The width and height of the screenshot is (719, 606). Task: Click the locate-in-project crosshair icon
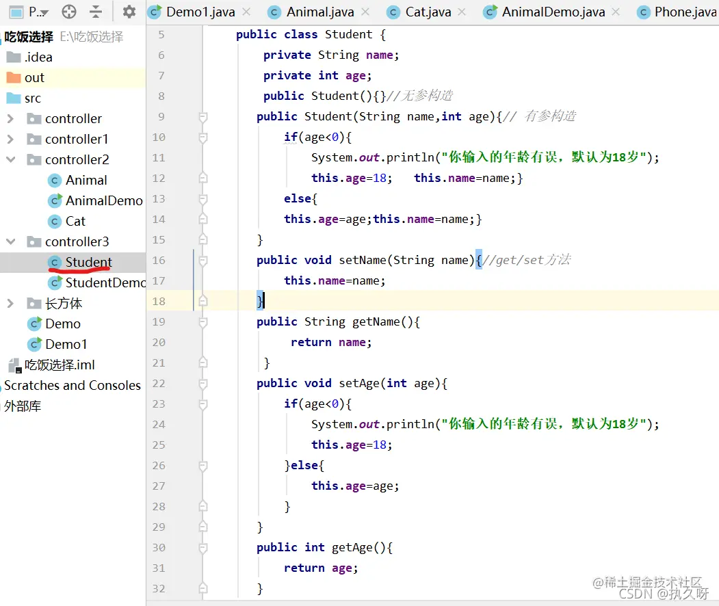[69, 12]
